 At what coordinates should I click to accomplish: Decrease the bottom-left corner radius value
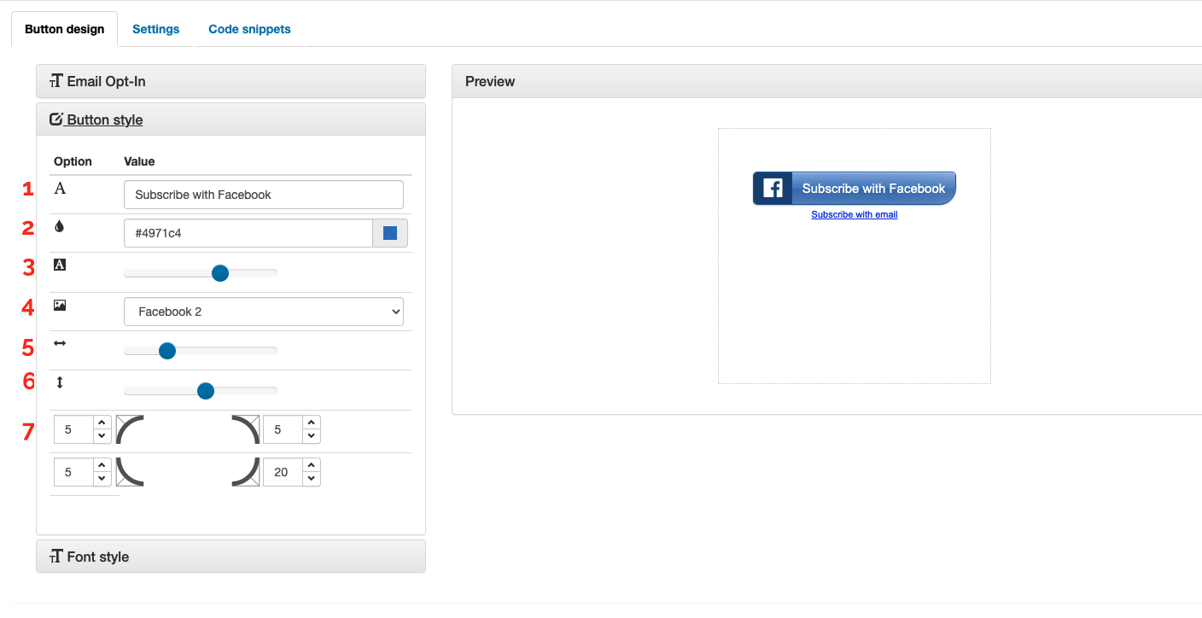click(102, 479)
